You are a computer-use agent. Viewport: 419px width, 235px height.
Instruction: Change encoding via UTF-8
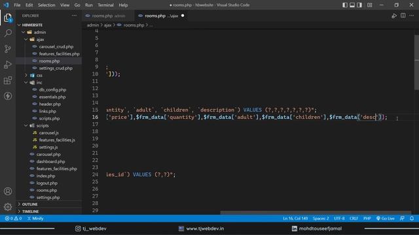[339, 219]
